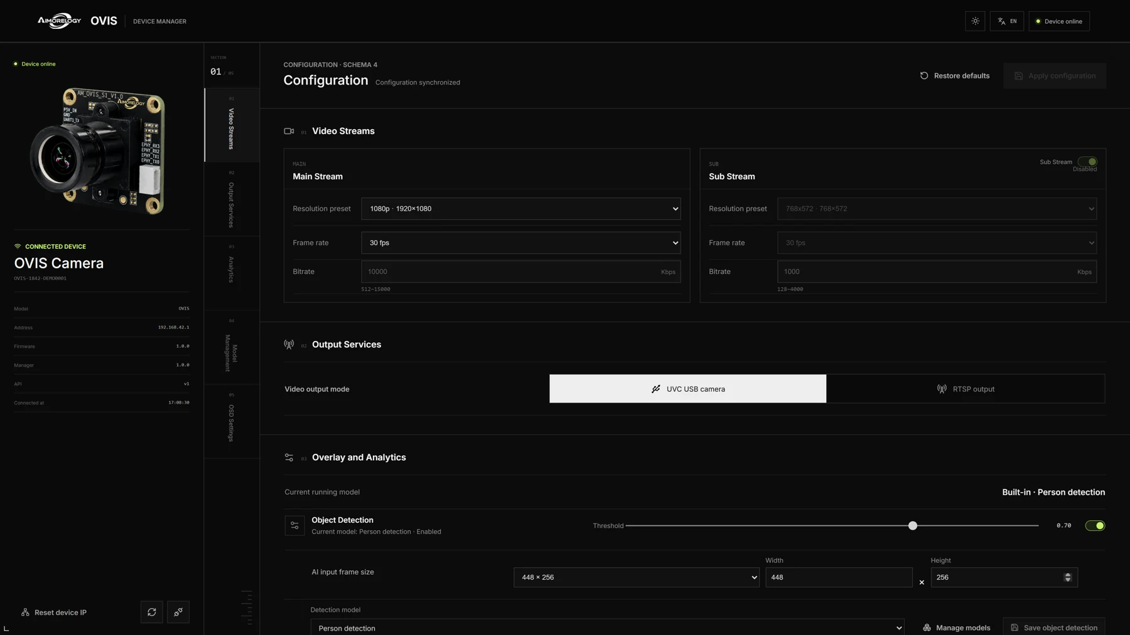This screenshot has width=1130, height=635.
Task: Click the Object Detection settings icon
Action: click(x=294, y=525)
